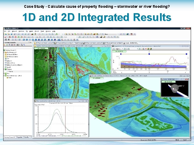This screenshot has height=145, width=194.
Task: Click the previous page arrow in Long Section
Action: coord(114,49)
